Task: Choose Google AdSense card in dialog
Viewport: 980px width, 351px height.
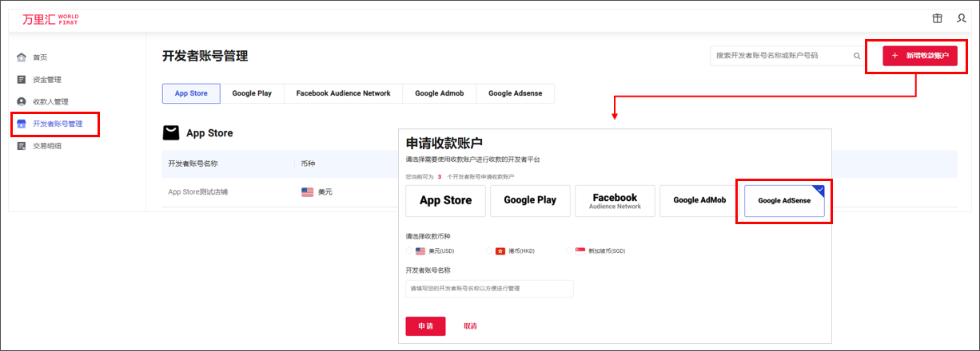Action: click(x=784, y=200)
